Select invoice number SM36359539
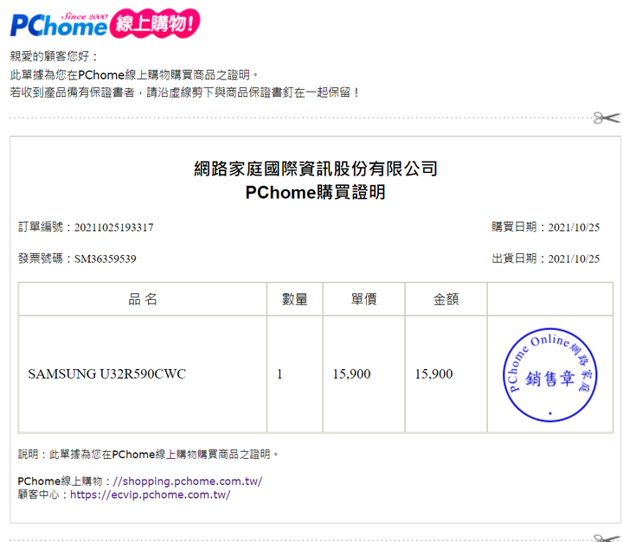 point(106,258)
